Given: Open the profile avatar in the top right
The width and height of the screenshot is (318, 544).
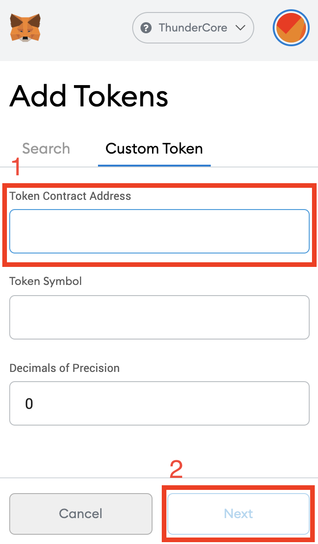Looking at the screenshot, I should 291,28.
